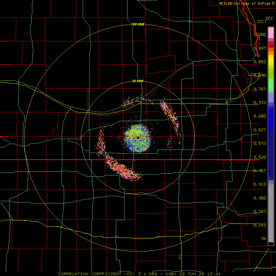Click the NEXLAB-College of DuPage credit text
276x276 pixels.
(x=247, y=3)
